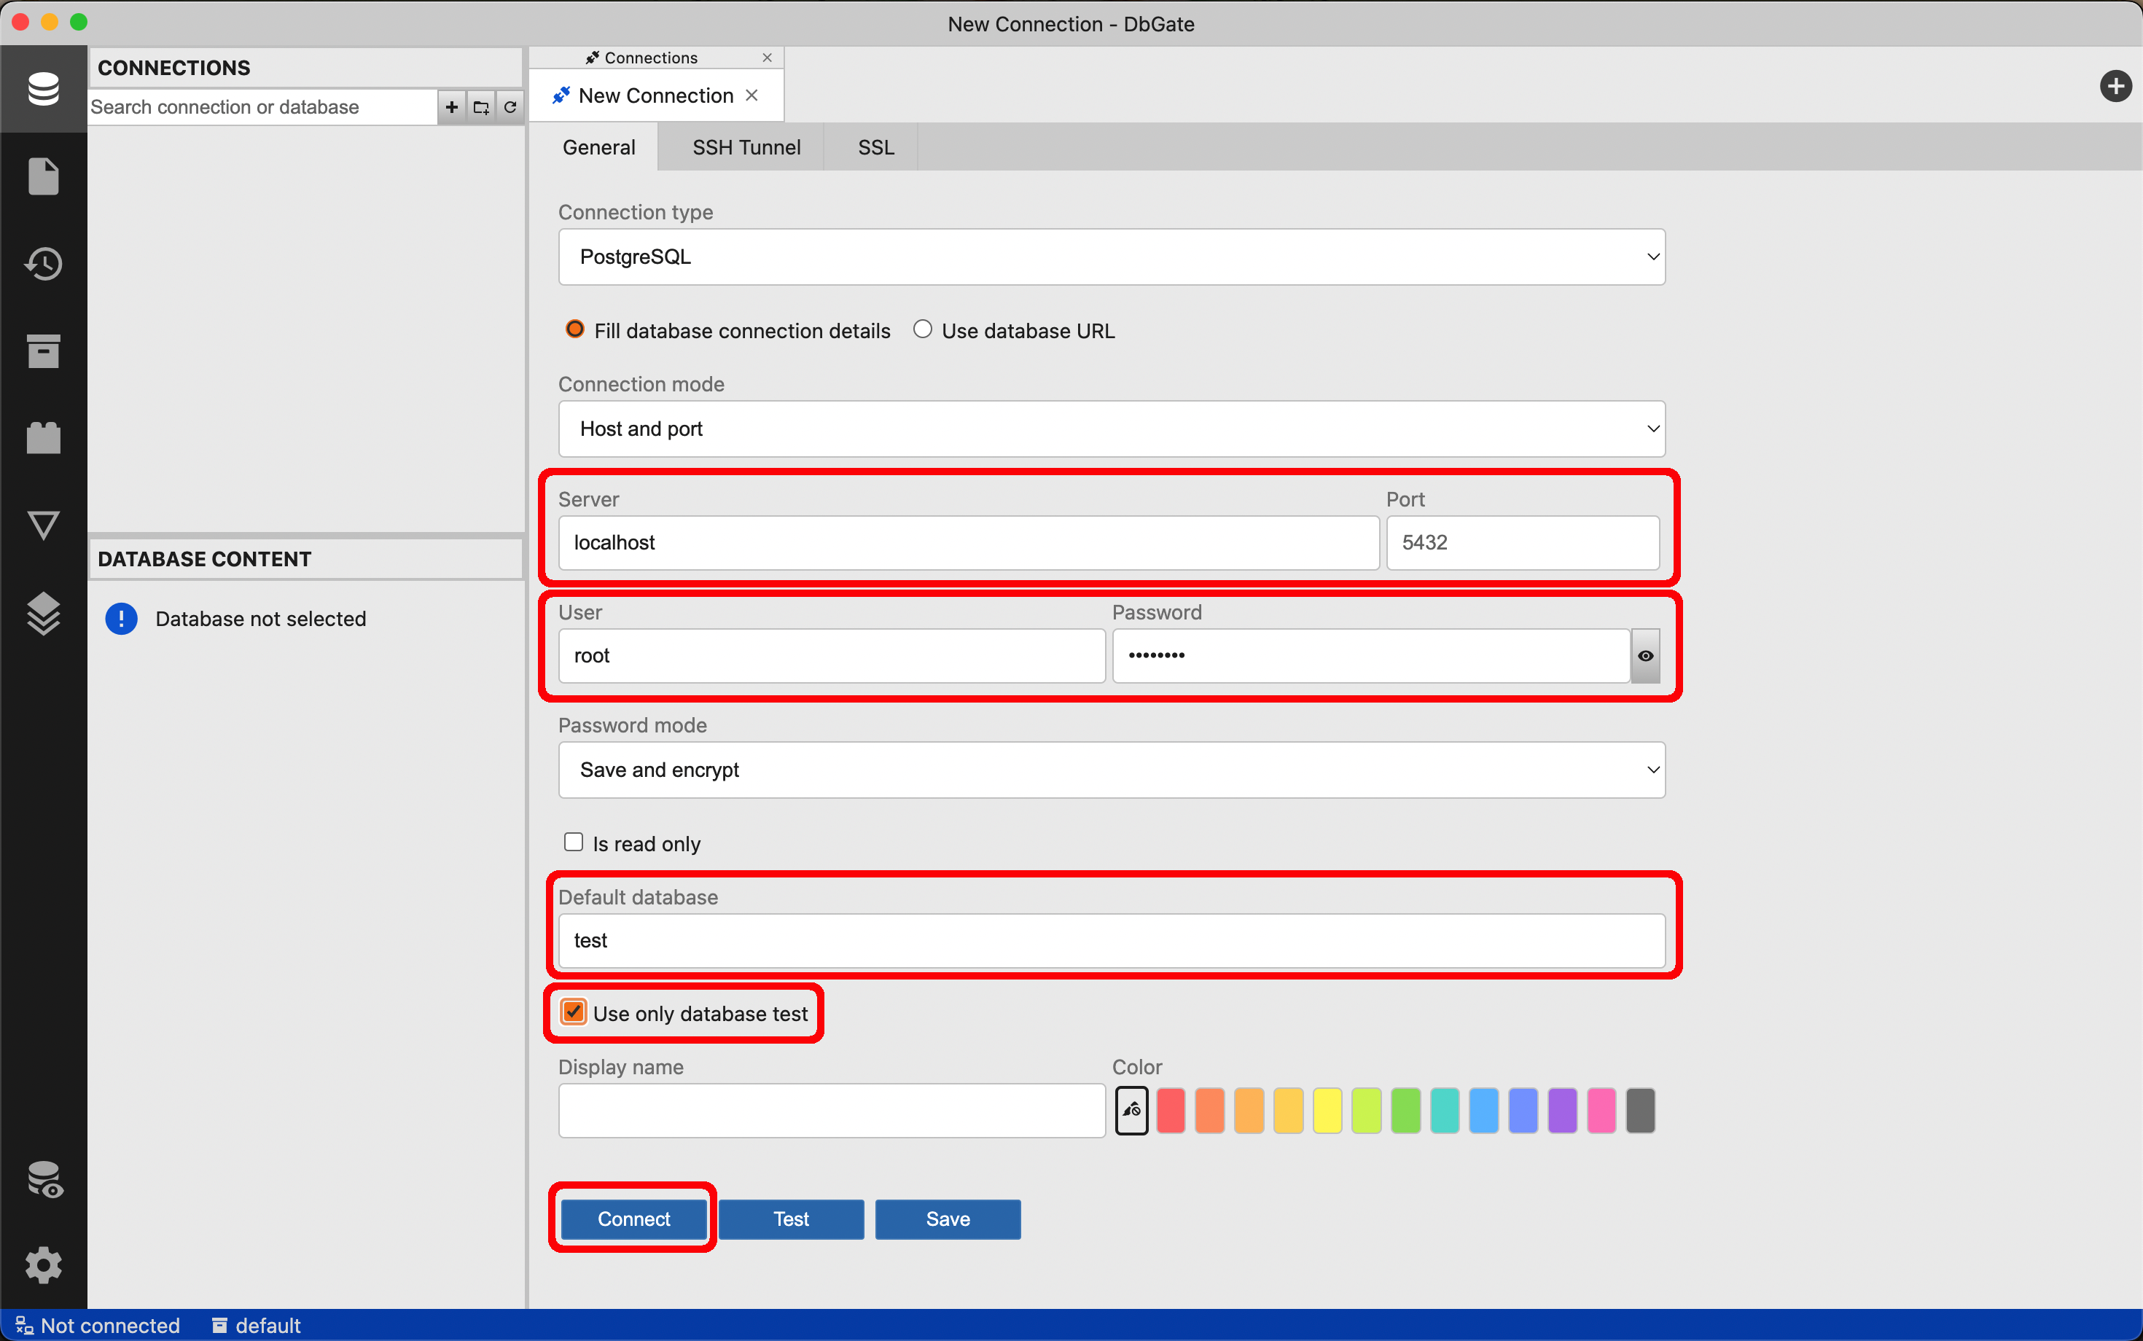
Task: Open the Password mode dropdown
Action: tap(1112, 770)
